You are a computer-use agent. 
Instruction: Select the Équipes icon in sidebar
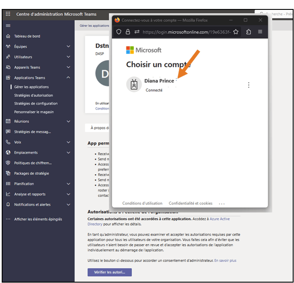click(8, 47)
